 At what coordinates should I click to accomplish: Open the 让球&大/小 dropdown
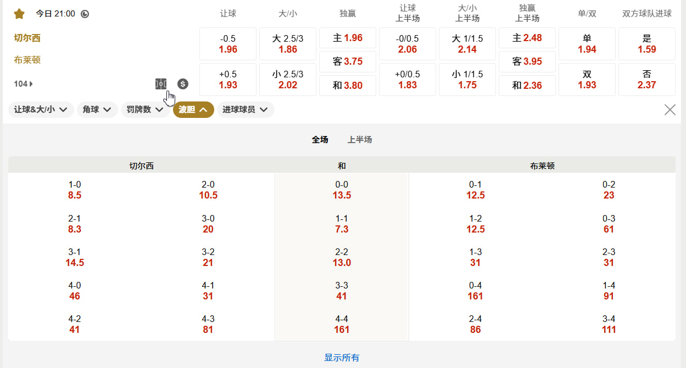tap(41, 110)
